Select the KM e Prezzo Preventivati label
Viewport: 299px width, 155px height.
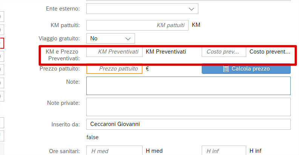63,55
